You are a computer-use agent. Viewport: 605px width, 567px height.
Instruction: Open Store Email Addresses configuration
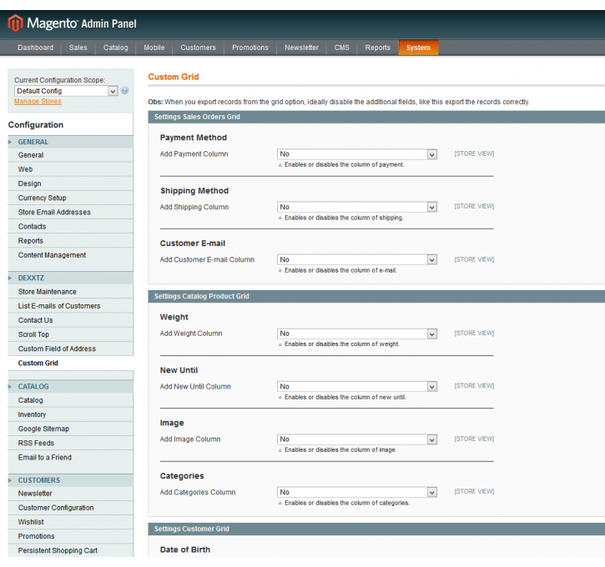[54, 212]
